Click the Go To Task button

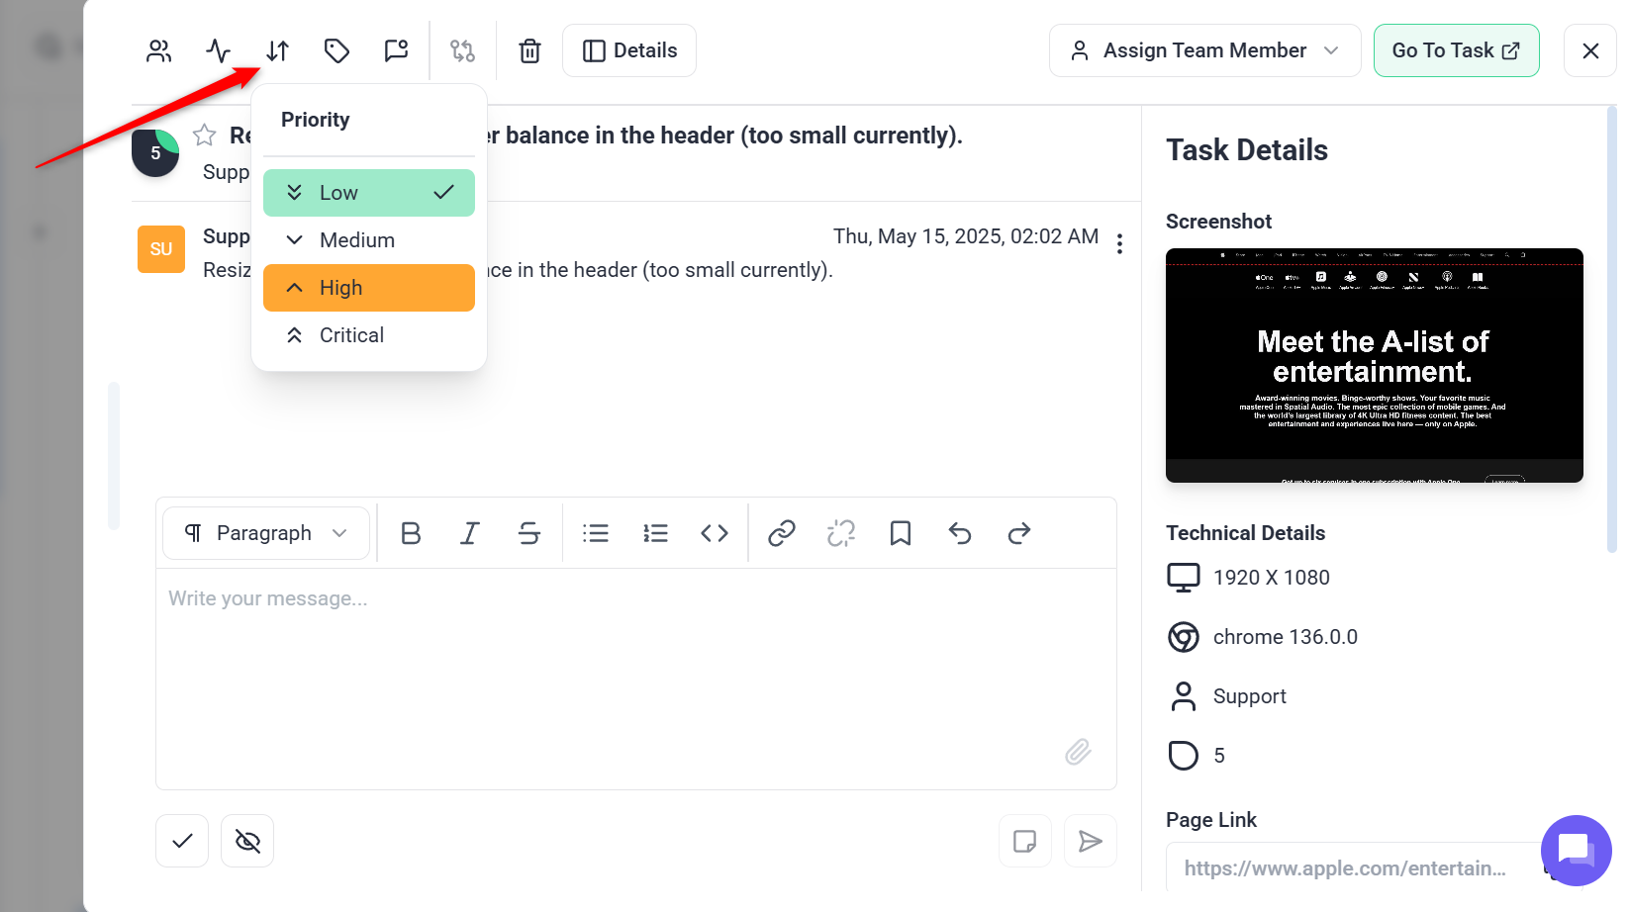pyautogui.click(x=1455, y=50)
